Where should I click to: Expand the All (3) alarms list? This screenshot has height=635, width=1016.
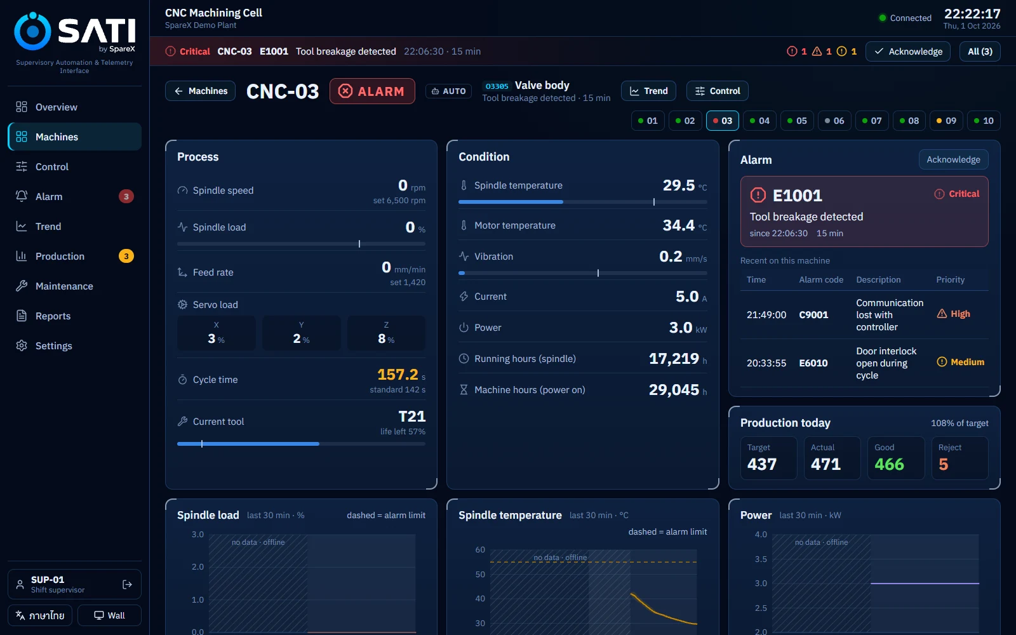(x=980, y=51)
